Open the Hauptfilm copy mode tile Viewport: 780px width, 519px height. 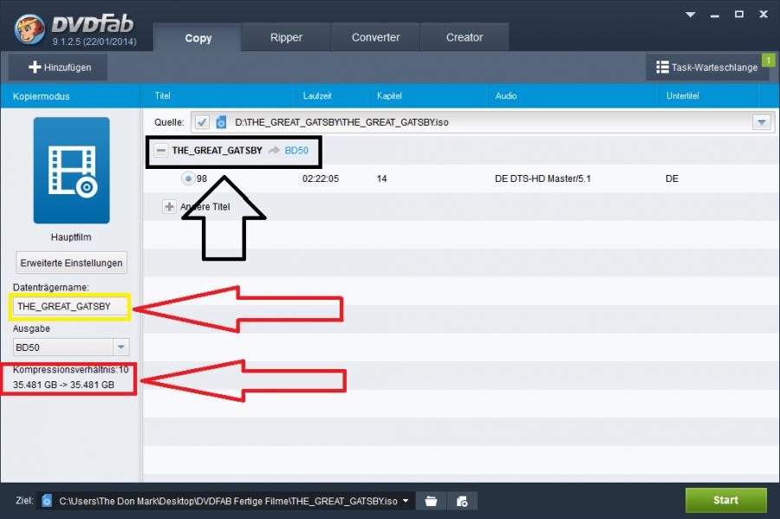click(72, 170)
